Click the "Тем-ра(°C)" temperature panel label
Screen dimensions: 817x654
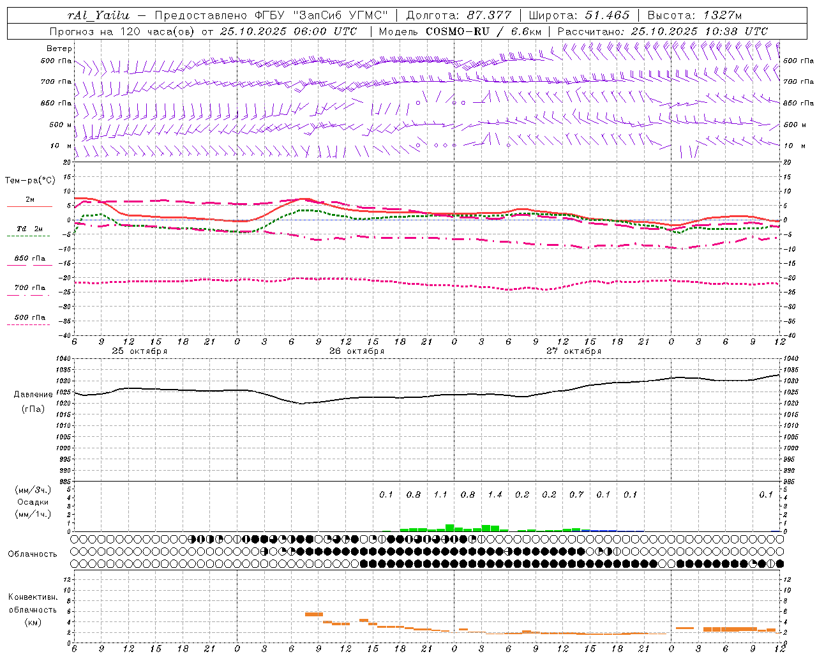coord(30,181)
